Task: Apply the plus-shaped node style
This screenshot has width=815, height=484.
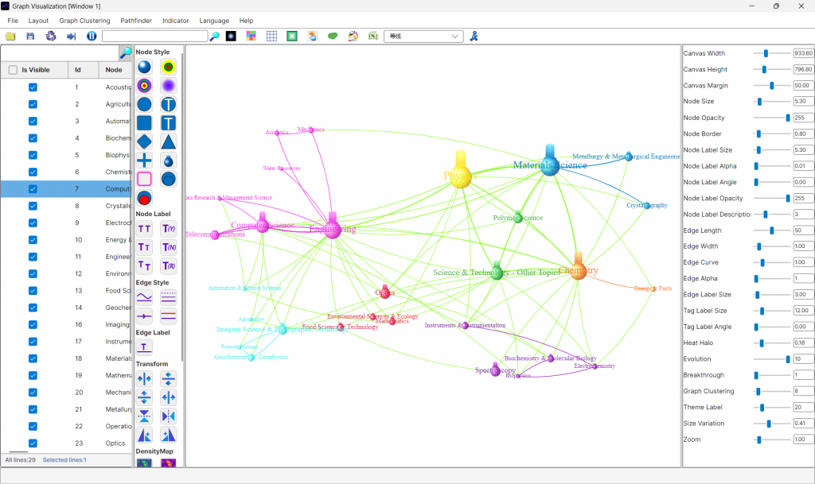Action: point(144,161)
